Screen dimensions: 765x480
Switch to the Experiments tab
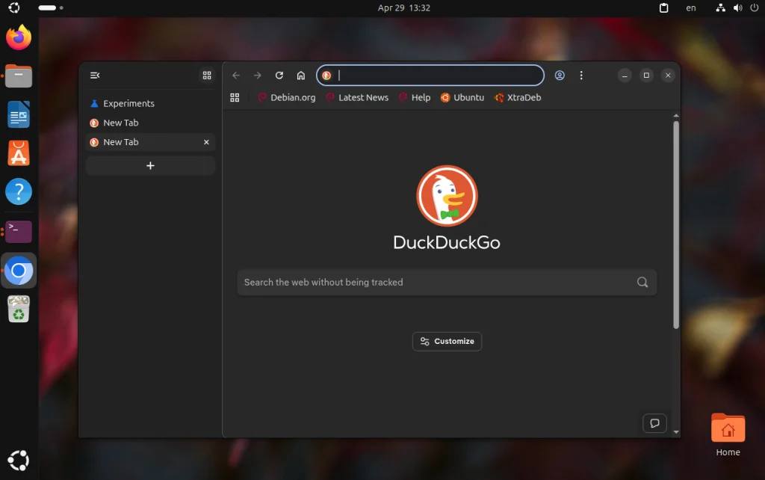click(150, 103)
